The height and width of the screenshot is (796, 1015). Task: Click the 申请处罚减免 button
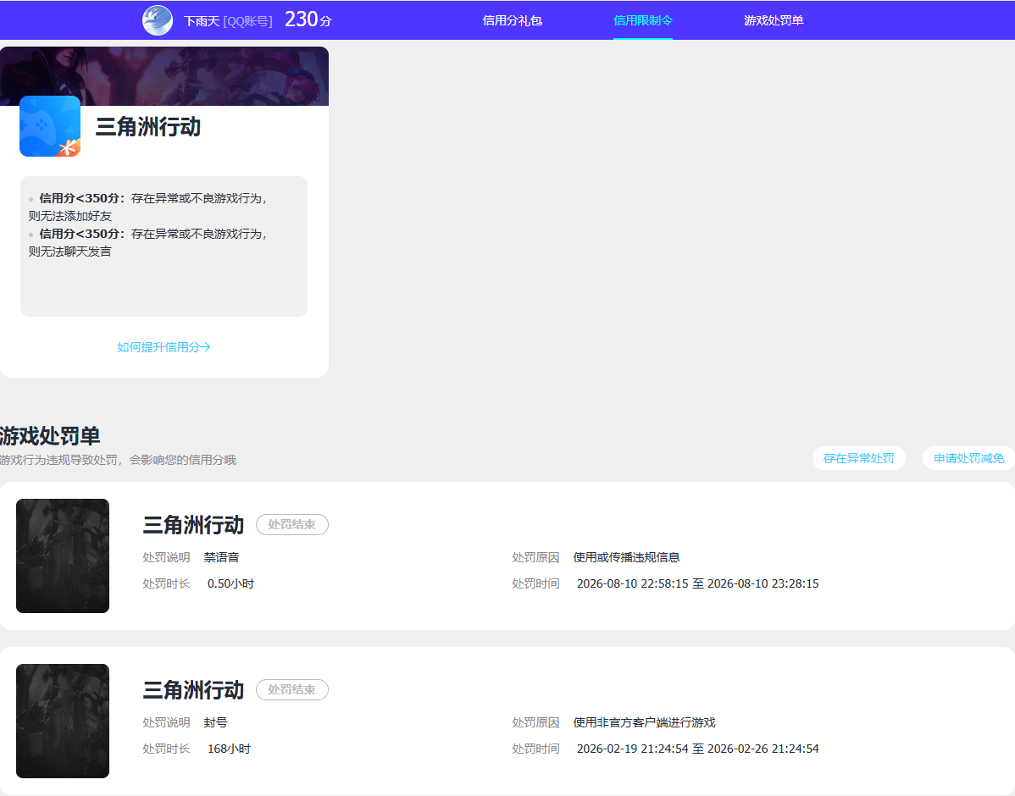coord(968,458)
